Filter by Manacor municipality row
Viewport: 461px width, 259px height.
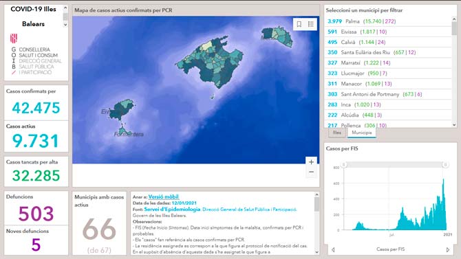point(388,84)
